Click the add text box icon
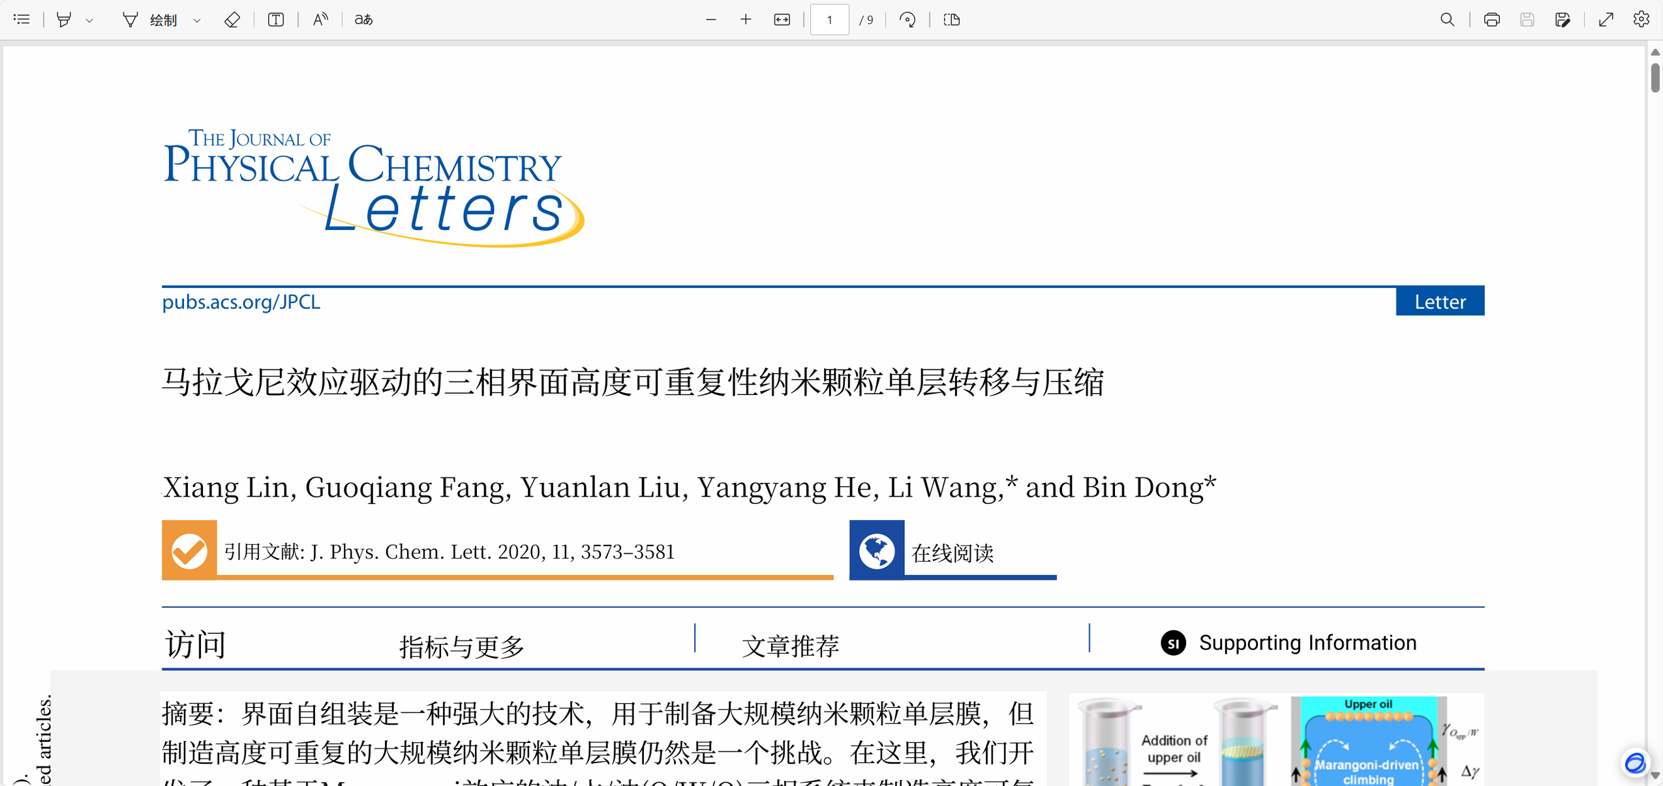Viewport: 1663px width, 786px height. [x=276, y=20]
